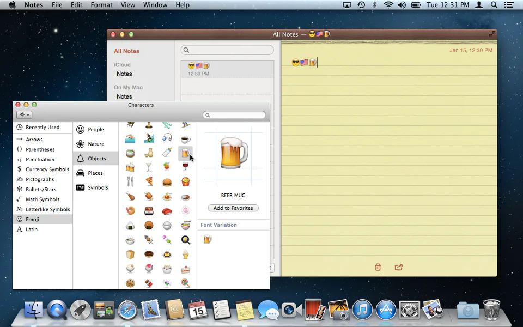Choose the hamburger emoji
Viewport: 523px width, 327px height.
pos(167,182)
